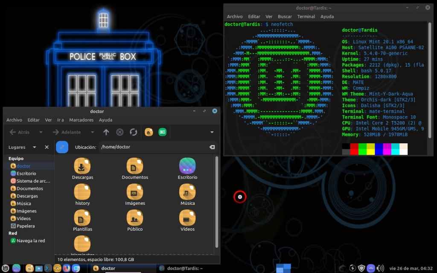Select Papelera in the sidebar
437x273 pixels.
[x=26, y=226]
